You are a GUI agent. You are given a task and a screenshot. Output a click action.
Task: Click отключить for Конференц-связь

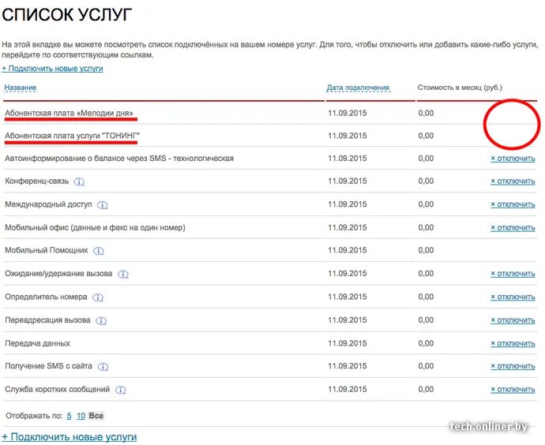pos(513,181)
